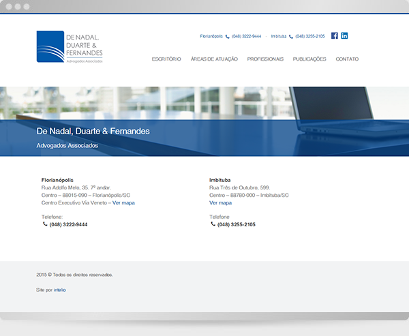Image resolution: width=409 pixels, height=336 pixels.
Task: Call header number (048) 3222-9444
Action: 246,36
